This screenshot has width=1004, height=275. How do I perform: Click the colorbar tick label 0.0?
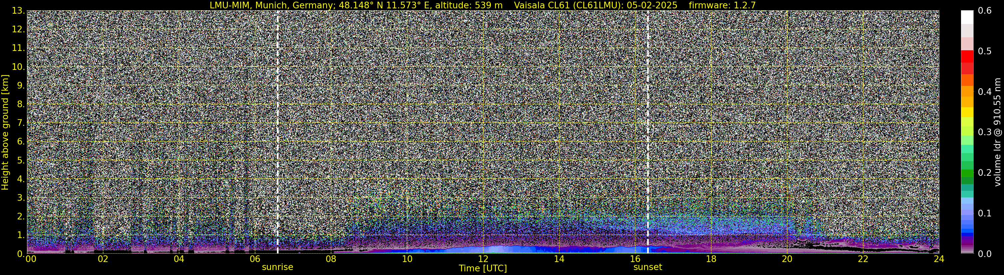[x=985, y=254]
